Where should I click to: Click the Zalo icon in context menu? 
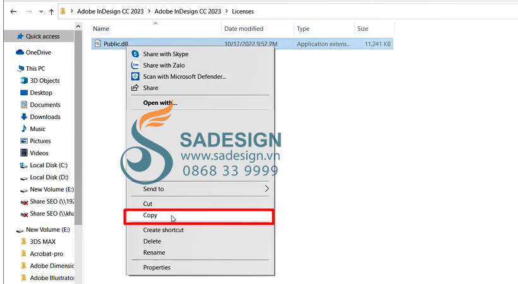(x=135, y=65)
